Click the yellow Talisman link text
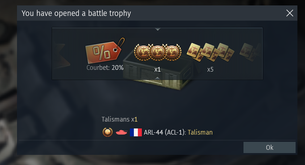The height and width of the screenshot is (165, 305). point(200,132)
